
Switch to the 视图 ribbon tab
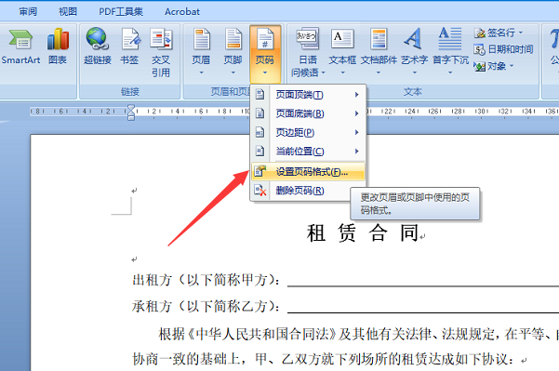(68, 12)
